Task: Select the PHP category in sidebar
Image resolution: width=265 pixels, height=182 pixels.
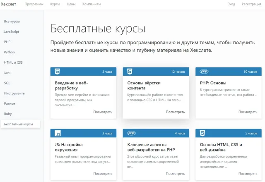Action: click(7, 42)
